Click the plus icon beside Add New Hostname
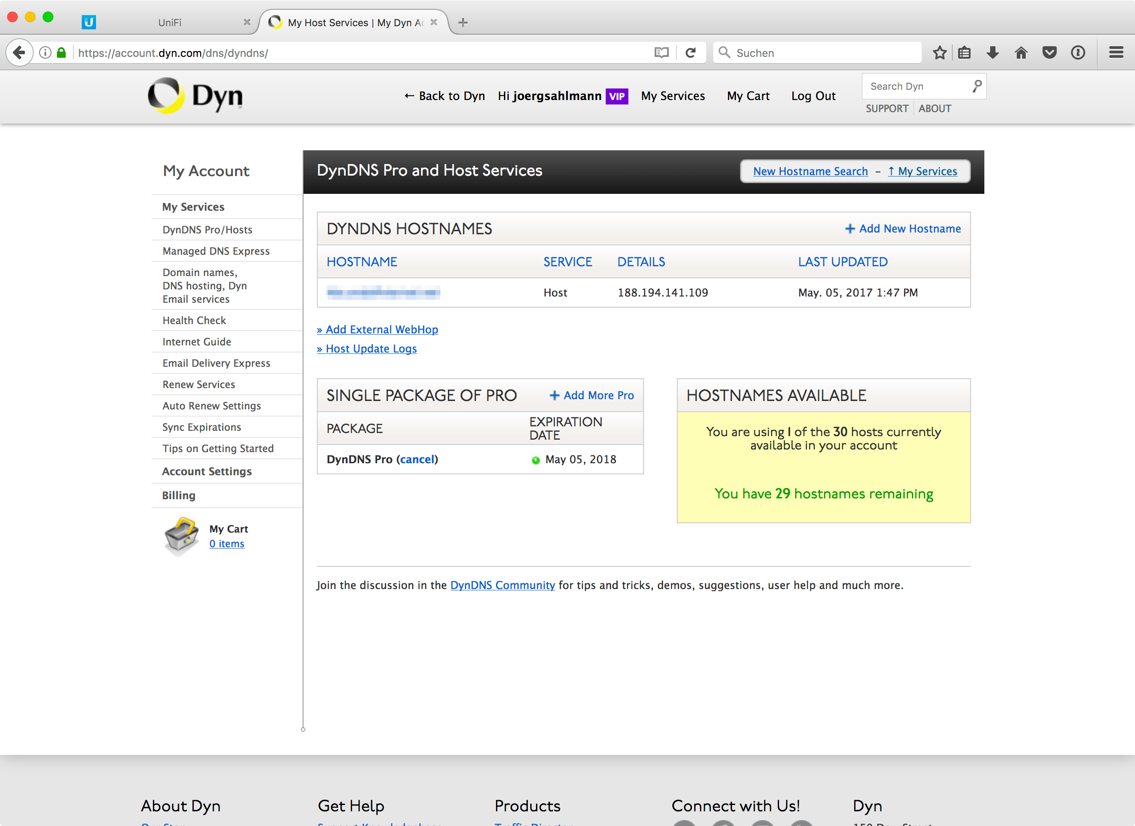This screenshot has height=826, width=1135. point(850,229)
